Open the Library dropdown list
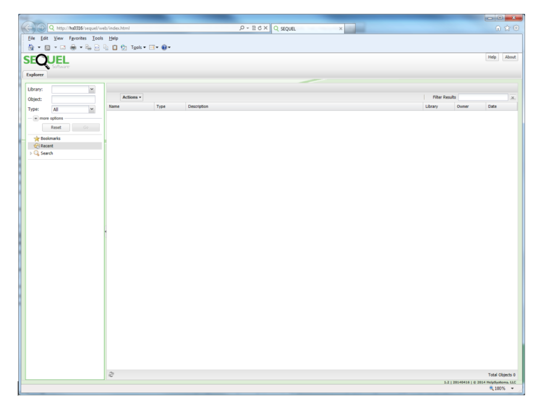This screenshot has height=406, width=537. point(91,90)
